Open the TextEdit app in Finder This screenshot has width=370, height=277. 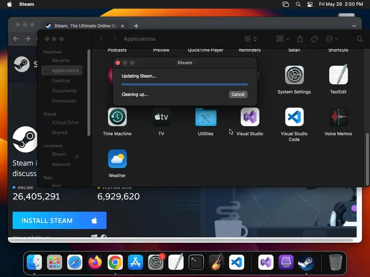338,75
